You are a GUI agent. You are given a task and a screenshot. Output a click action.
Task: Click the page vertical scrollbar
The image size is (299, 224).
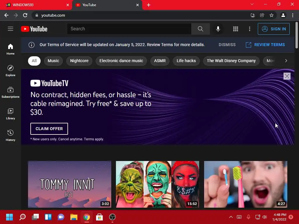point(297,35)
